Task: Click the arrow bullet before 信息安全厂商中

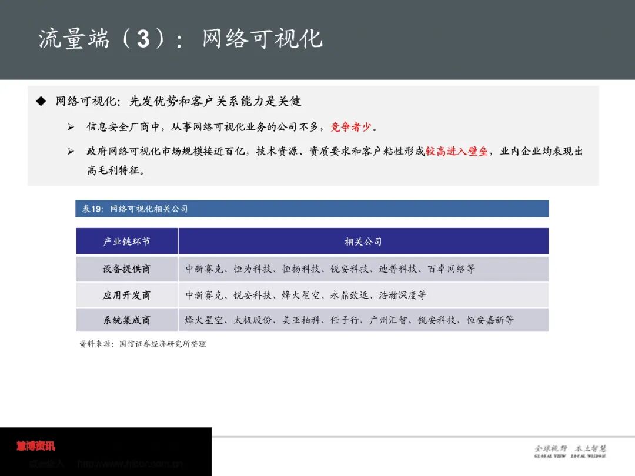Action: pyautogui.click(x=71, y=127)
